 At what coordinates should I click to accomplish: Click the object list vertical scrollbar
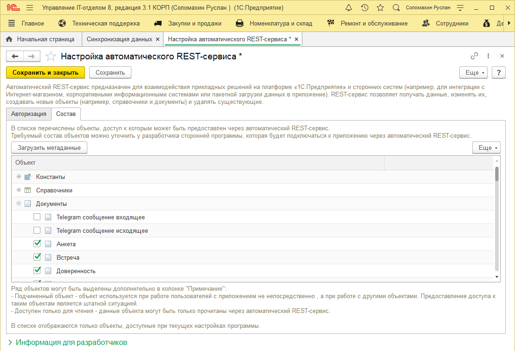[497, 223]
